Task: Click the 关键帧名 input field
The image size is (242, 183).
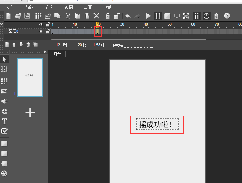Action: pyautogui.click(x=138, y=45)
